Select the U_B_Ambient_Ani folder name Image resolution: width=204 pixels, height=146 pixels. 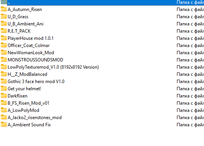point(25,24)
